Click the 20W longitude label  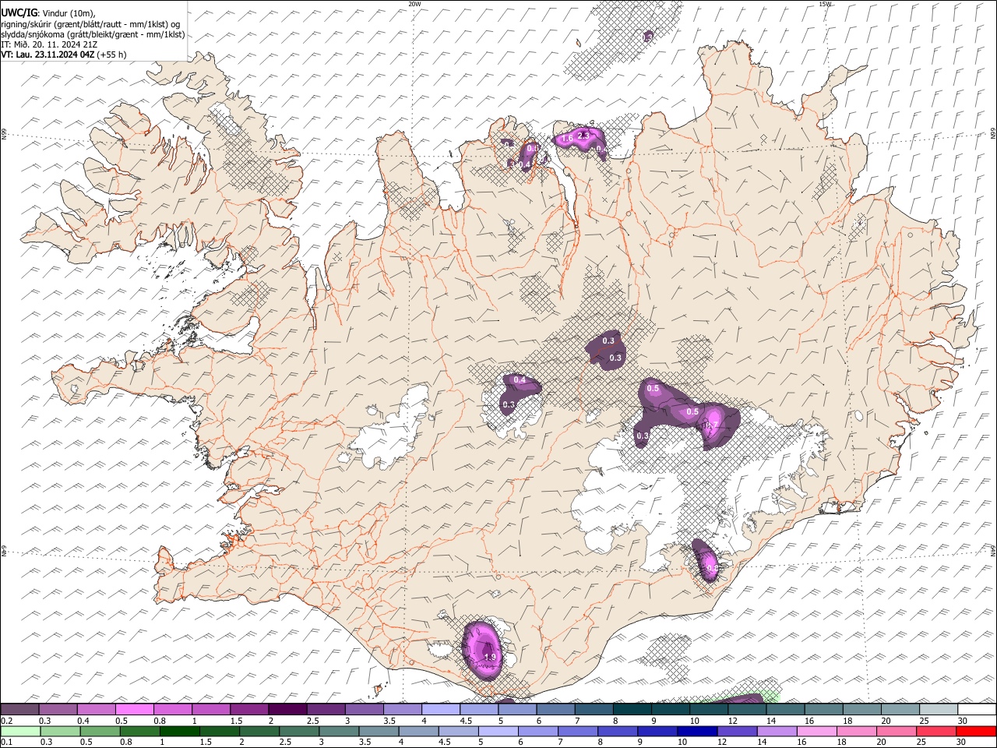tap(414, 4)
